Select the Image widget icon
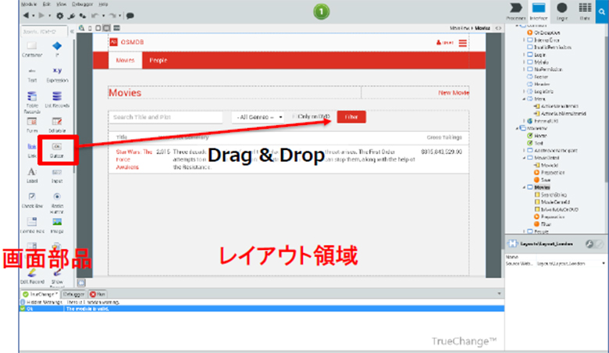Screen dimensions: 609x353 click(57, 222)
